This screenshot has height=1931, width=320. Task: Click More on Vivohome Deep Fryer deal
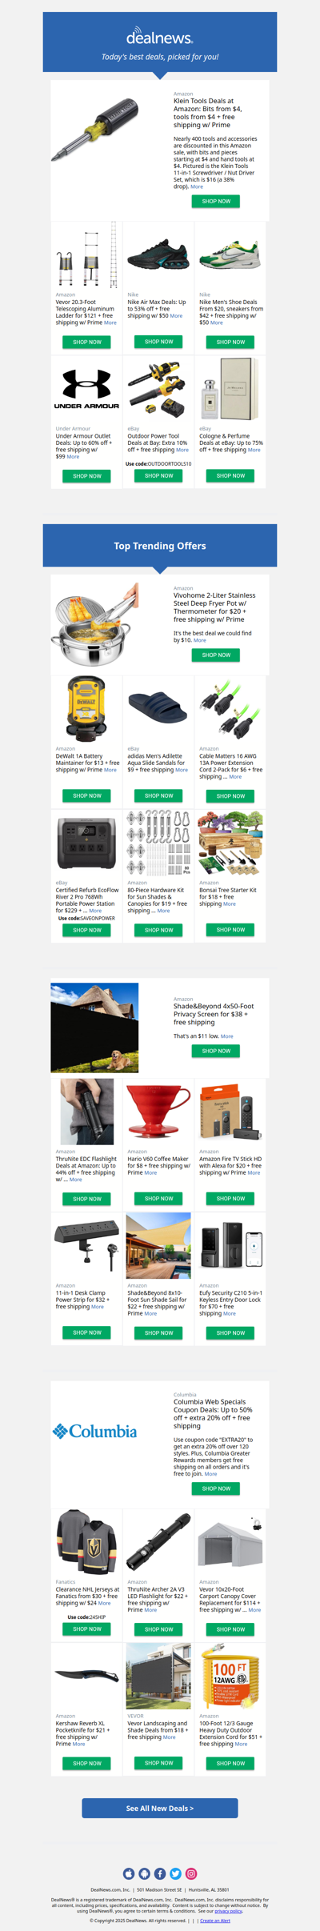pos(200,640)
